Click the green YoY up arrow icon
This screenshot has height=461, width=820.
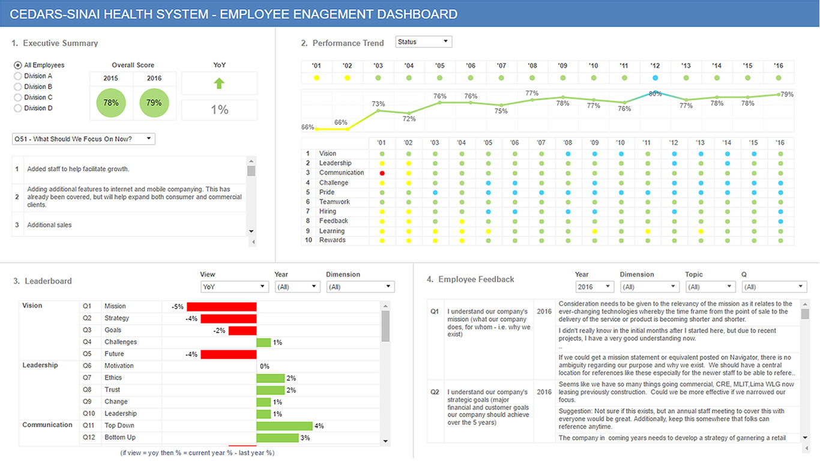(219, 83)
